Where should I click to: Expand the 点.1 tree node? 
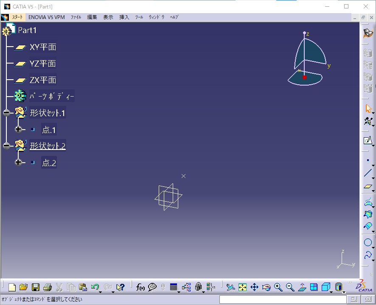pyautogui.click(x=18, y=129)
